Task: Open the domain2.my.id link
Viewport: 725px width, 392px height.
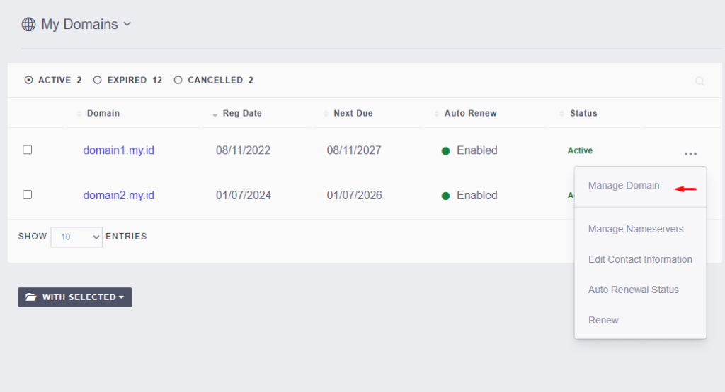Action: (118, 196)
